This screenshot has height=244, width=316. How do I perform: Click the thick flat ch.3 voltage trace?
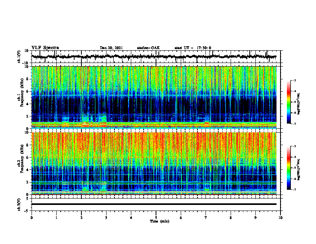tap(154, 204)
